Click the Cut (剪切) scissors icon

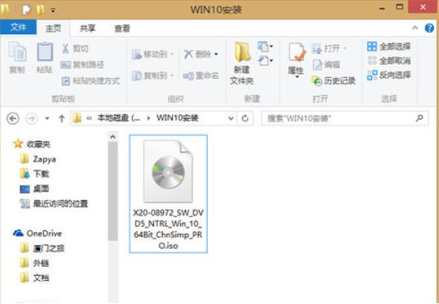point(65,48)
